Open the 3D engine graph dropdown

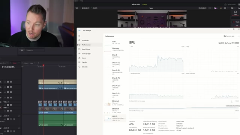click(131, 46)
